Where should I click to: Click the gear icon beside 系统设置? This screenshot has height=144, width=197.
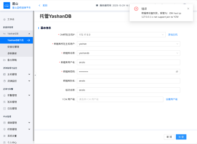click(x=4, y=136)
